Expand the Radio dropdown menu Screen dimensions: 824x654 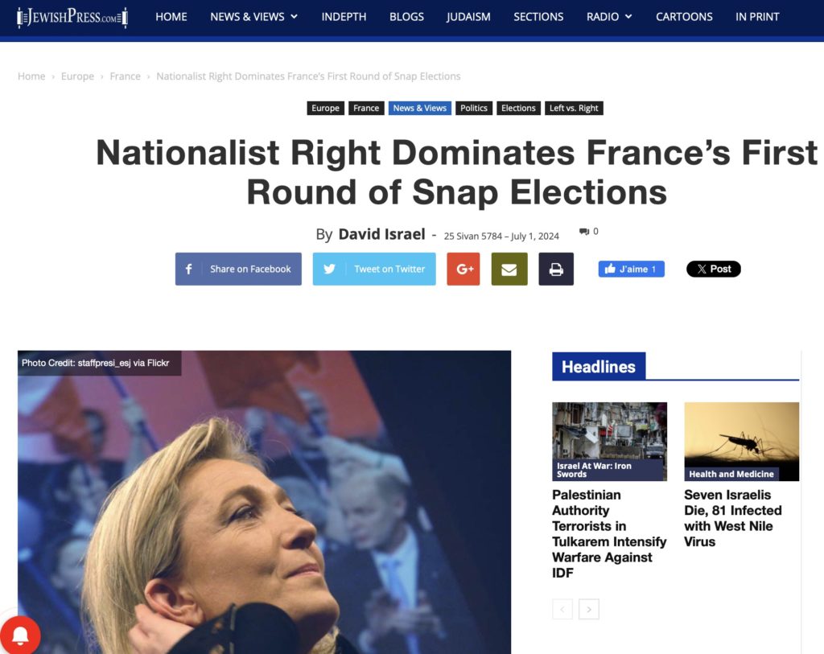click(x=609, y=17)
